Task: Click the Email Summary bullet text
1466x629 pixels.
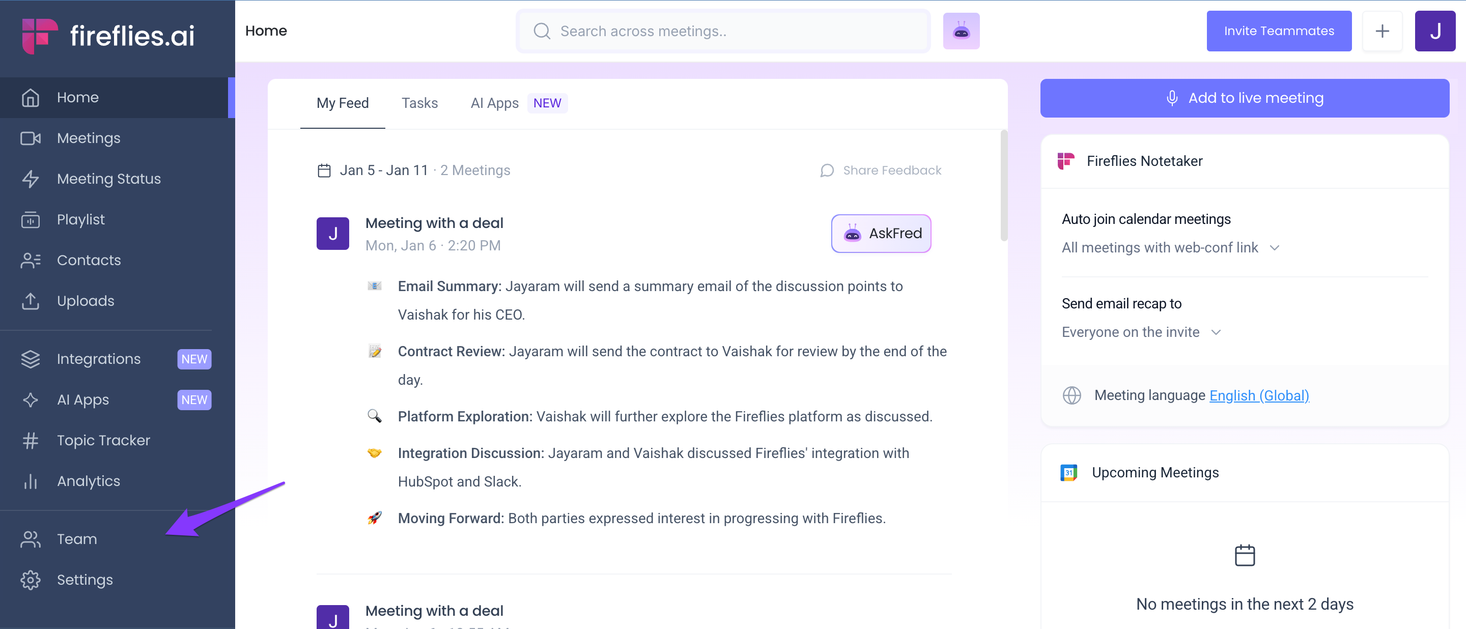Action: (x=650, y=300)
